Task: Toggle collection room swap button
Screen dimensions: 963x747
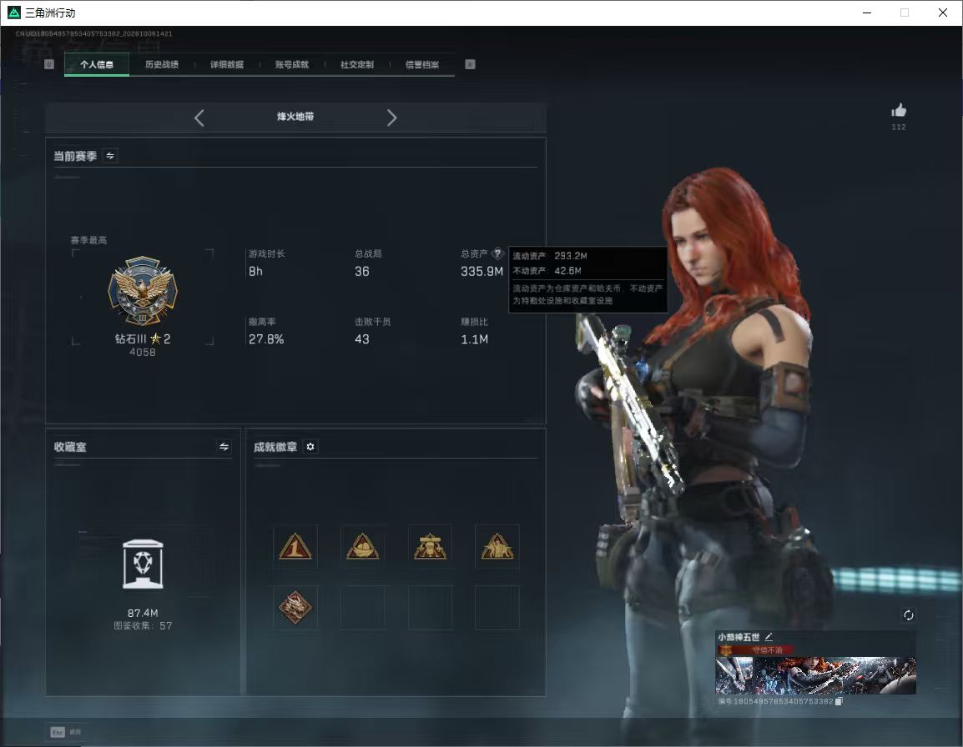Action: 224,447
